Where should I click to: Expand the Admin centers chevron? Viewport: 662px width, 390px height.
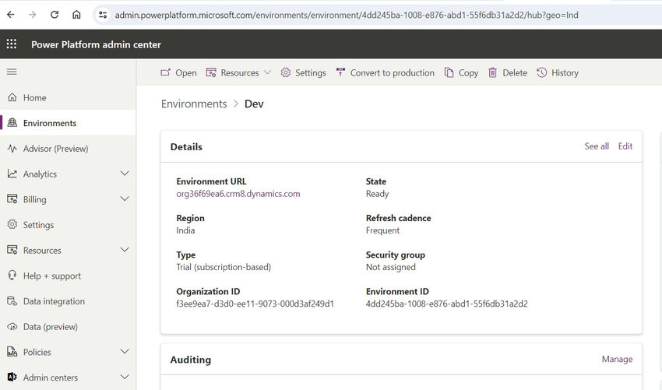125,377
